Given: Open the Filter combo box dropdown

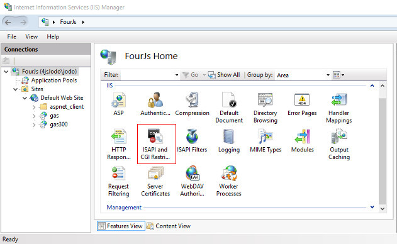Looking at the screenshot, I should click(177, 75).
